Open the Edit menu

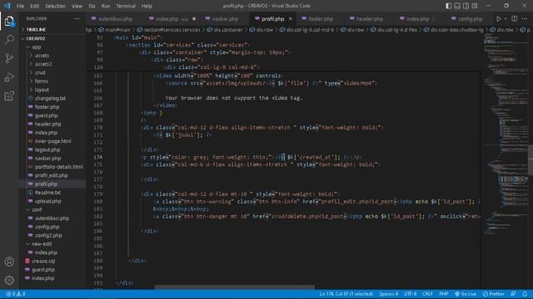pos(34,6)
